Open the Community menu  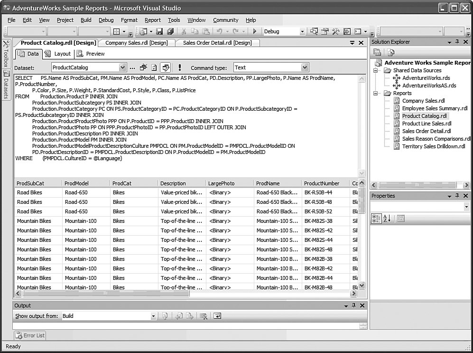coord(226,20)
